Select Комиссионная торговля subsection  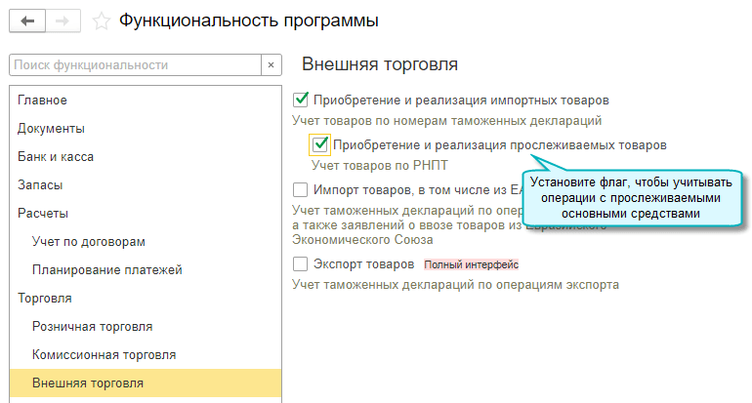click(x=104, y=355)
